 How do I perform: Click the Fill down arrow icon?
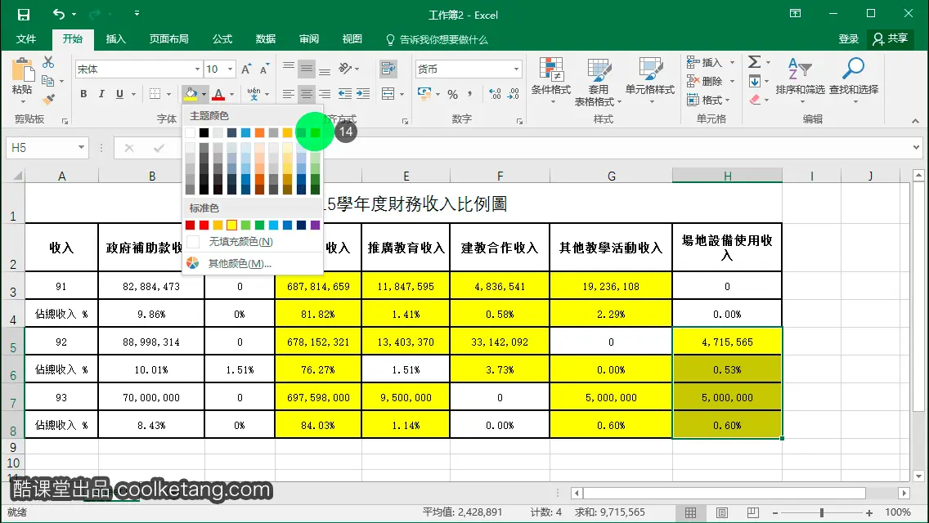pyautogui.click(x=754, y=81)
